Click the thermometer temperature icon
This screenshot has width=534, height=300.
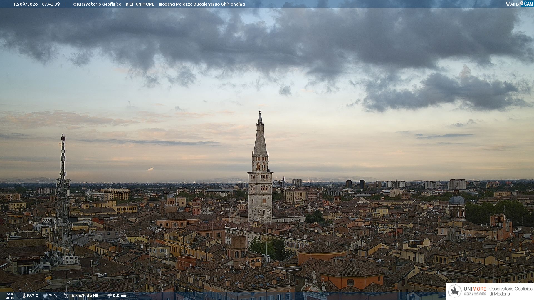[24, 296]
